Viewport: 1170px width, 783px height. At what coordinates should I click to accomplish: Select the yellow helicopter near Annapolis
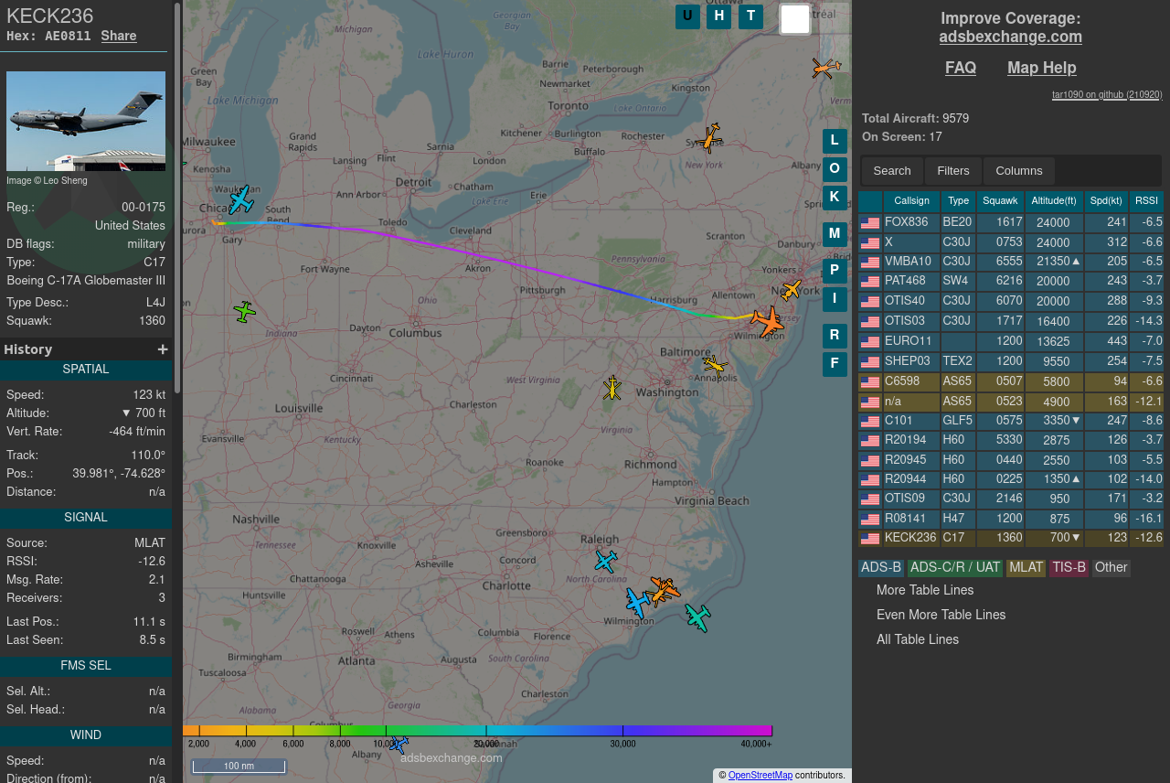pos(716,366)
